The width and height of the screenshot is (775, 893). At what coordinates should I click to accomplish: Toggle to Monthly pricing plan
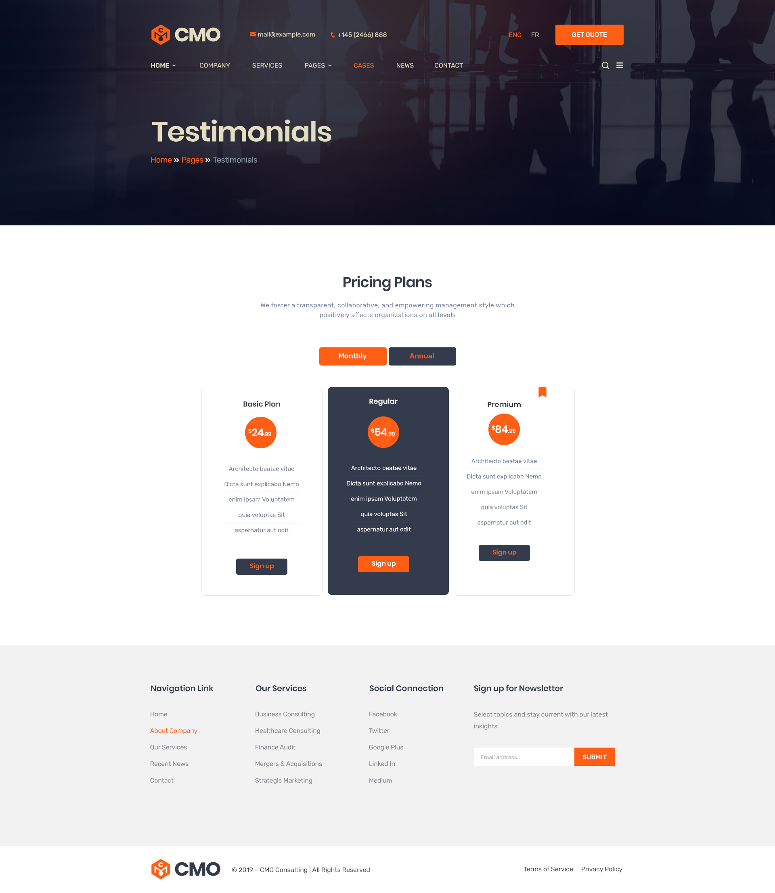click(352, 356)
